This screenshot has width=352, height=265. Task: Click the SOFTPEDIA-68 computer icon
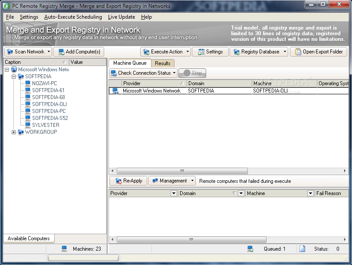click(x=28, y=97)
